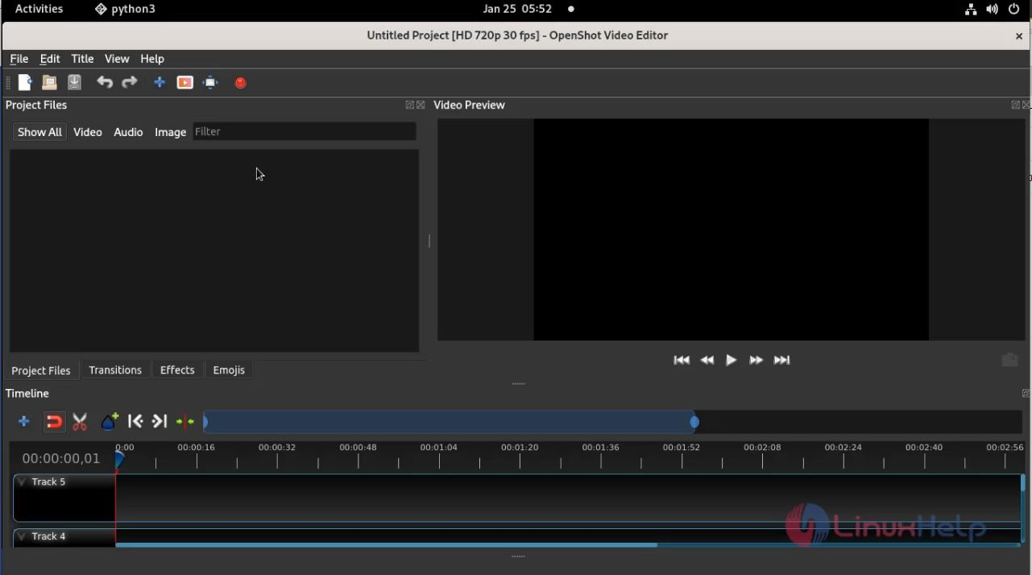Open a project using the folder icon
The height and width of the screenshot is (575, 1032).
[49, 82]
